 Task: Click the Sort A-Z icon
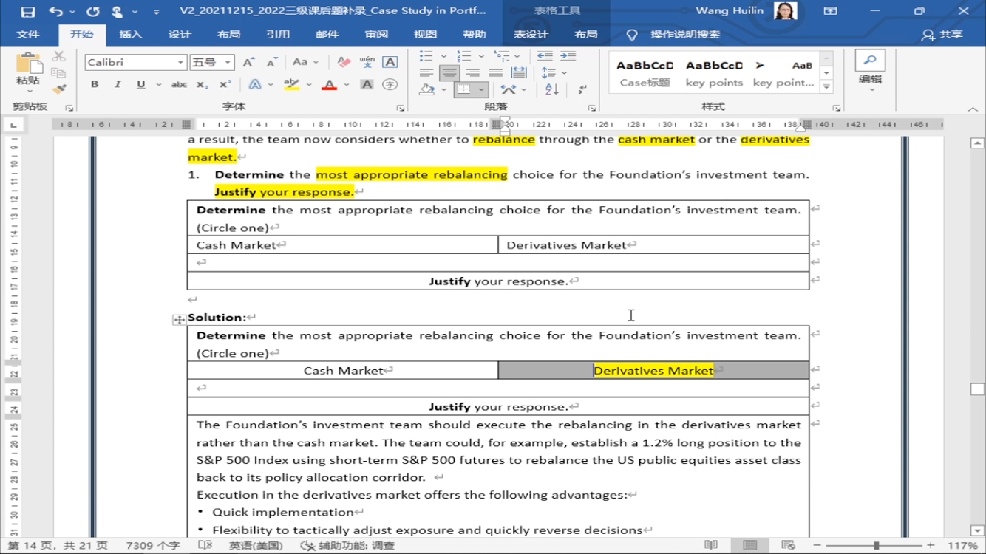(x=552, y=89)
